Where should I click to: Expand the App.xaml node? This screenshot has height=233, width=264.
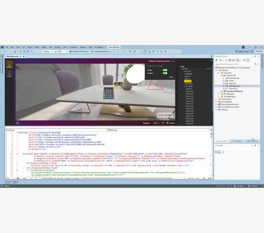point(224,83)
